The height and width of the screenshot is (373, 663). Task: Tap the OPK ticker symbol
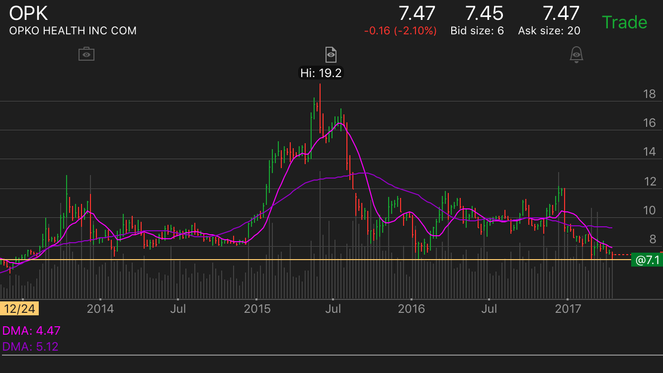click(29, 13)
